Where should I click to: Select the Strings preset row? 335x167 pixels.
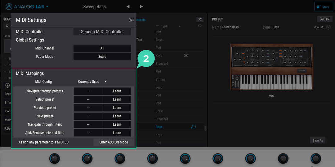click(x=170, y=79)
